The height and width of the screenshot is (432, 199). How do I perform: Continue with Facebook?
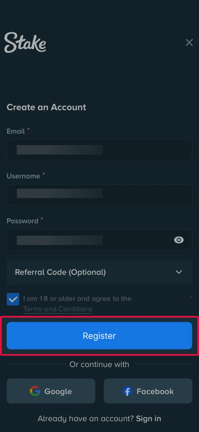point(148,391)
